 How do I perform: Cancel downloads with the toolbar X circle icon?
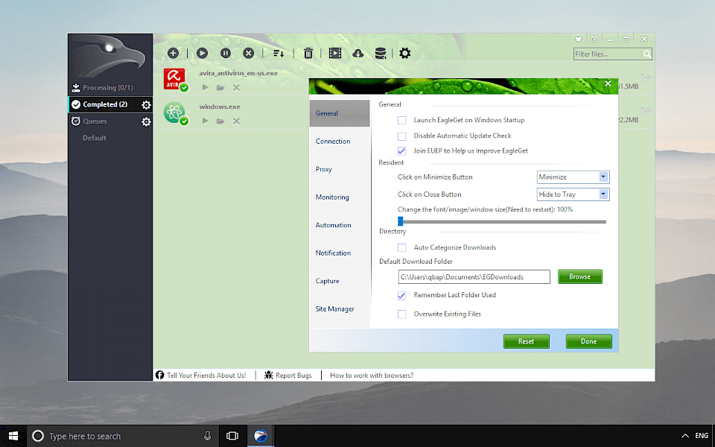(x=249, y=54)
